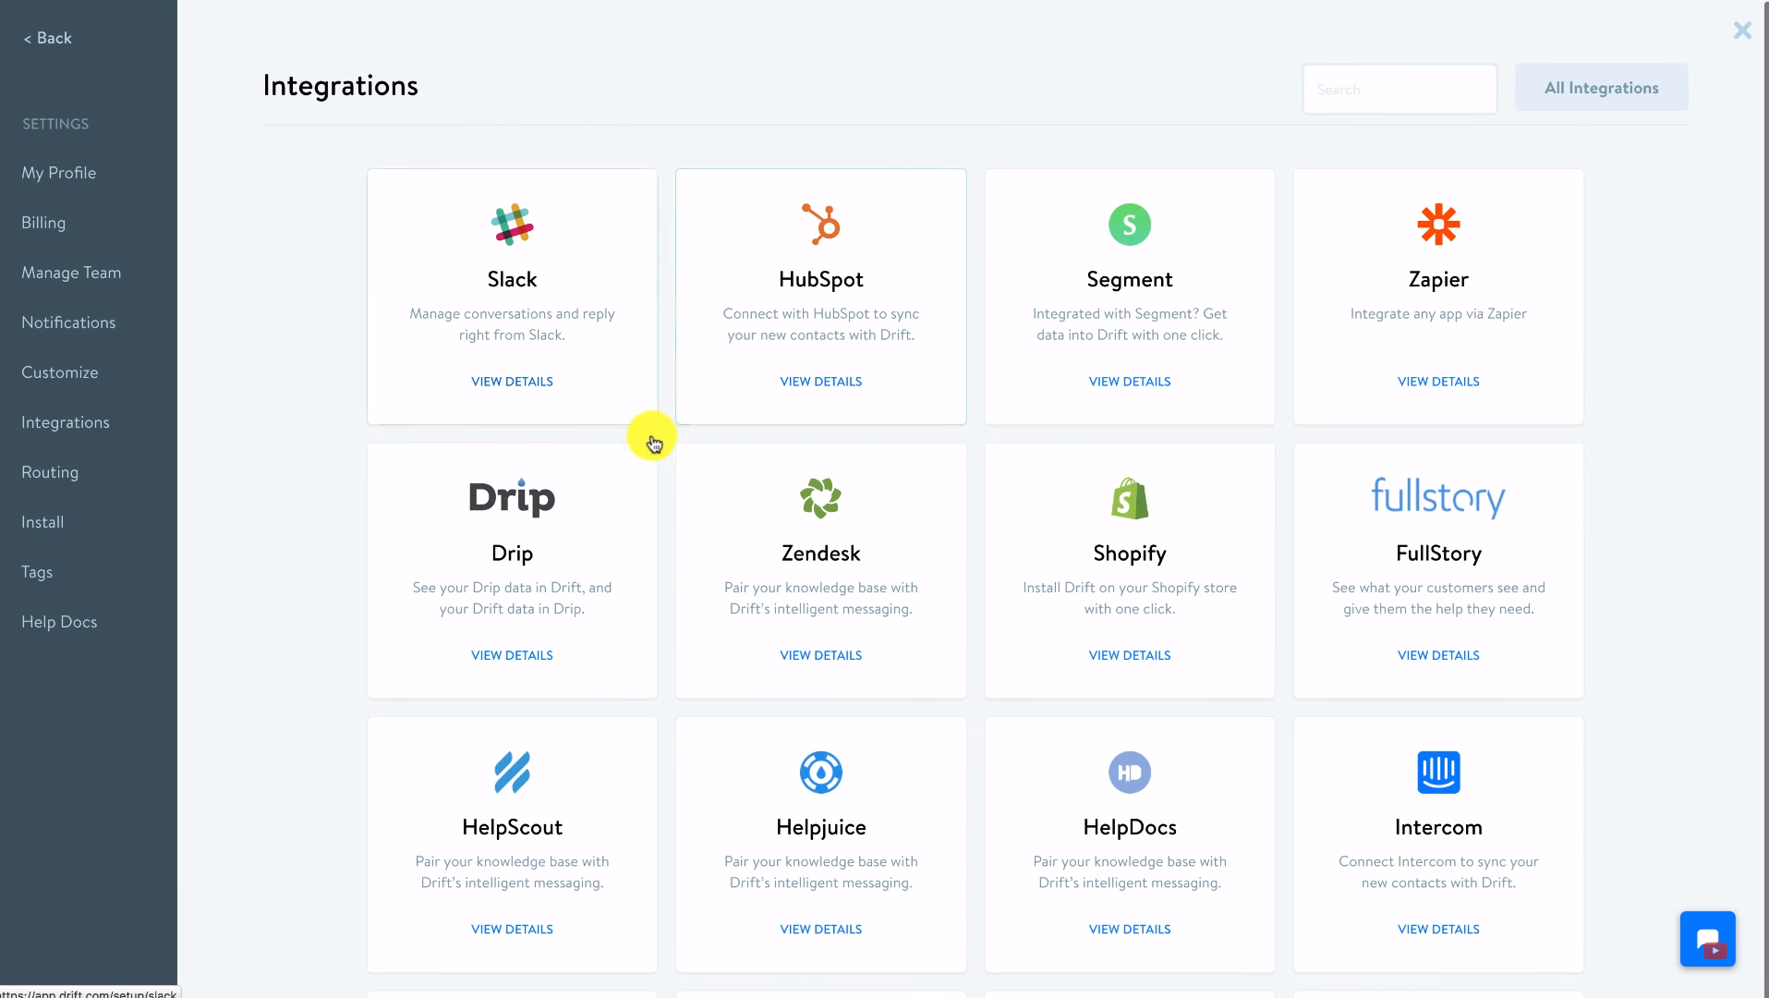
Task: Click 'Integrate any app via Zapier' text
Action: (1438, 314)
